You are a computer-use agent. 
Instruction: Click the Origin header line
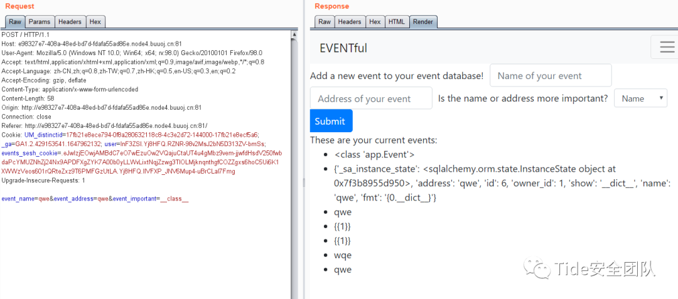(x=101, y=107)
